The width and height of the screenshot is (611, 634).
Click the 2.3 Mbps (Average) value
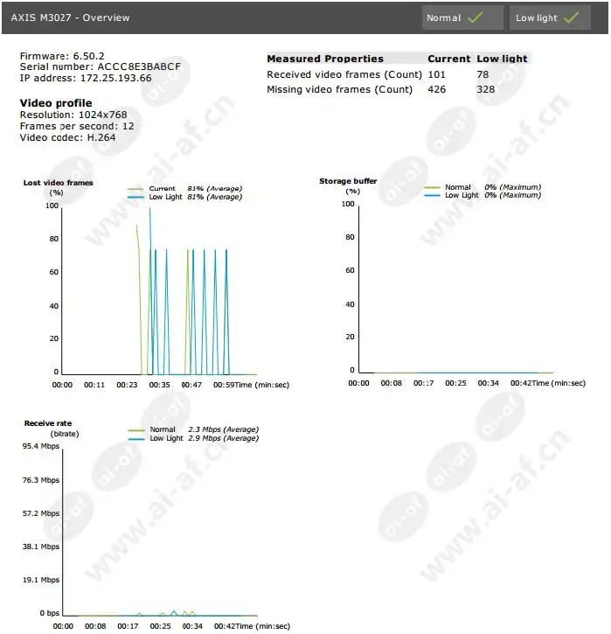coord(223,429)
